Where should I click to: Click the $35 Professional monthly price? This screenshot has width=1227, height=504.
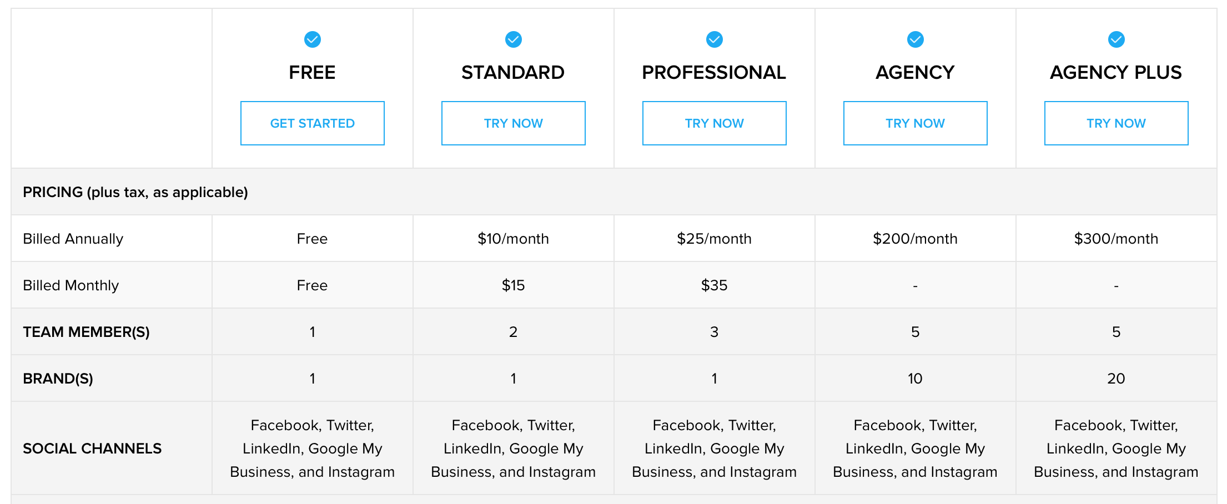click(715, 285)
